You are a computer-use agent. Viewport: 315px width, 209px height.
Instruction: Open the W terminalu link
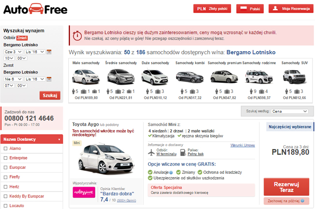[x=166, y=154]
